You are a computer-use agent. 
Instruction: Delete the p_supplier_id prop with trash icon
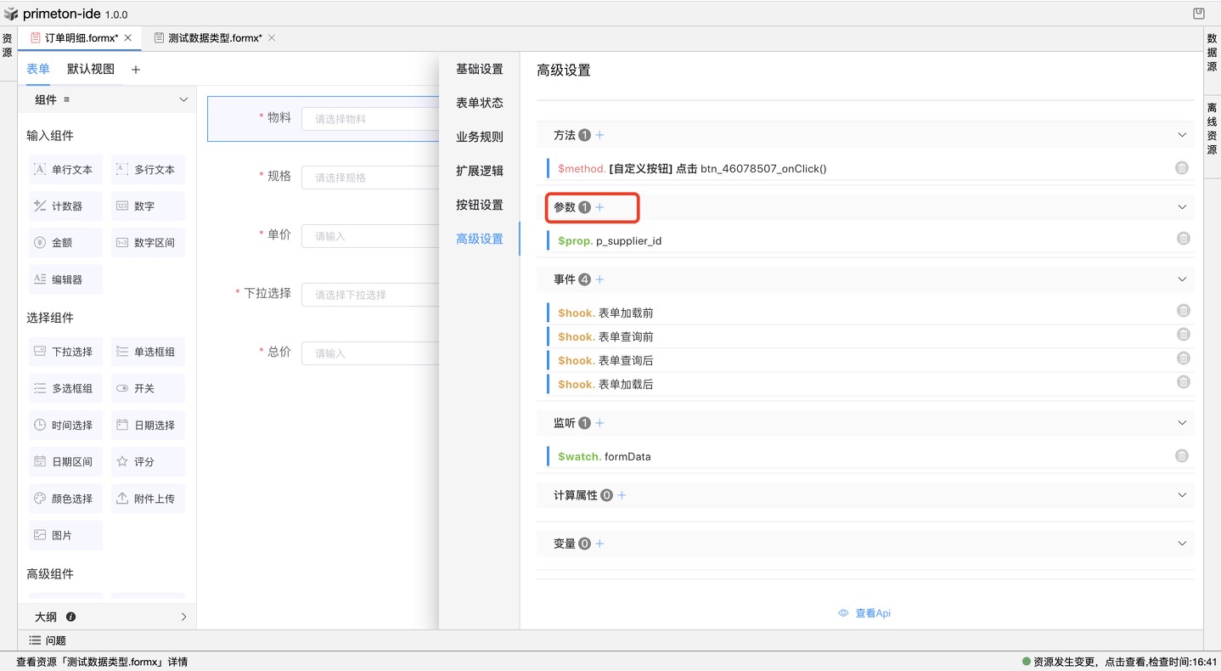click(1183, 239)
